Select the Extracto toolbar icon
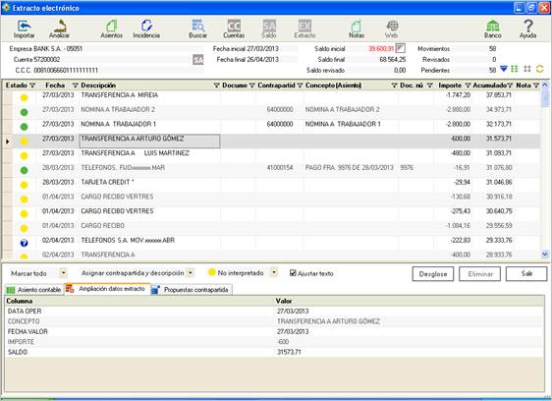Screen dimensions: 552x401 (x=304, y=29)
